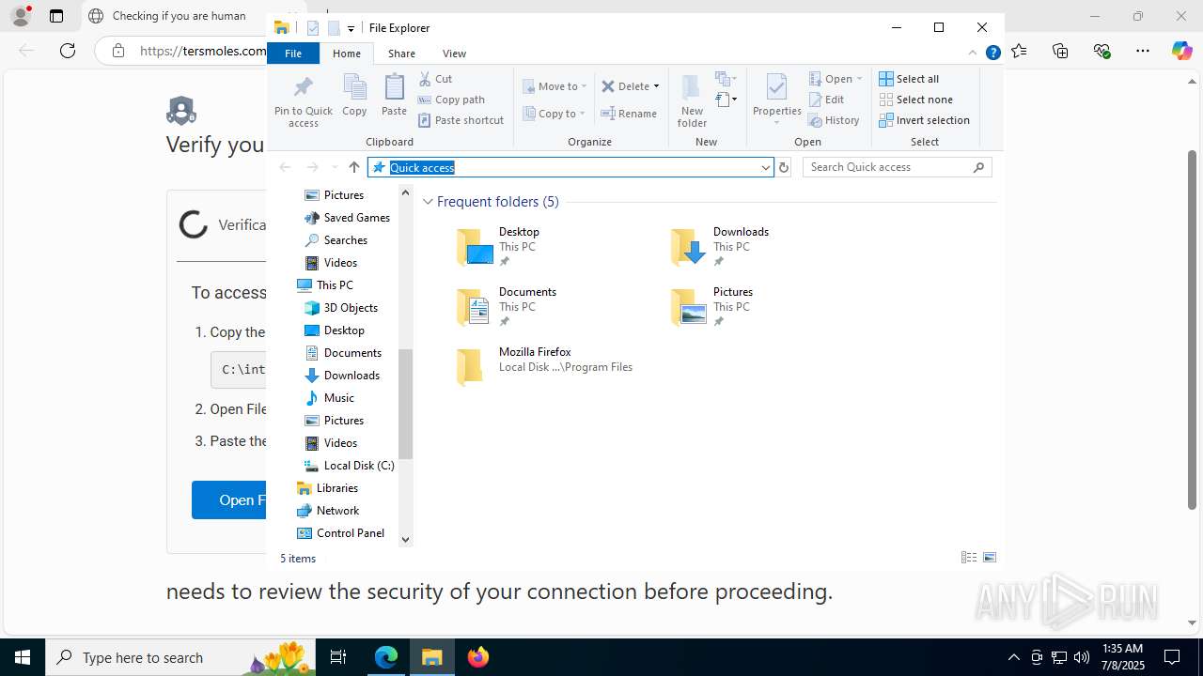
Task: Click the Up one level arrow
Action: tap(354, 167)
